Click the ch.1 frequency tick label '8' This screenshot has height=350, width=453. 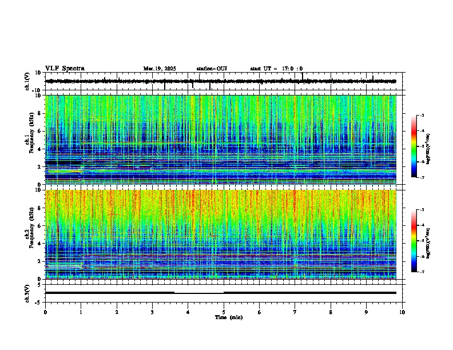[x=39, y=113]
